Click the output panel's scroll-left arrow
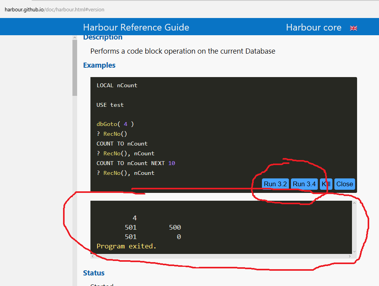 pos(92,256)
